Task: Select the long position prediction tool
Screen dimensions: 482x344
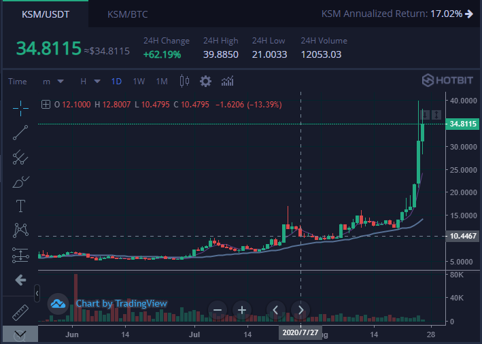Action: pyautogui.click(x=20, y=255)
